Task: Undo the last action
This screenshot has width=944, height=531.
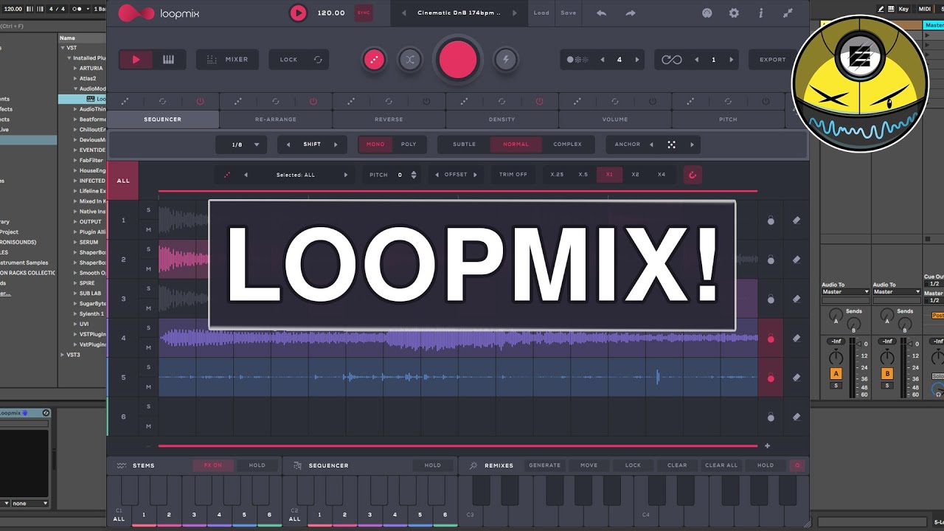Action: 601,13
